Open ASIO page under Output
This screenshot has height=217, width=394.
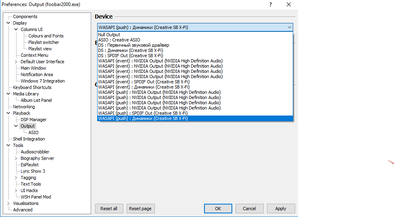pos(33,132)
